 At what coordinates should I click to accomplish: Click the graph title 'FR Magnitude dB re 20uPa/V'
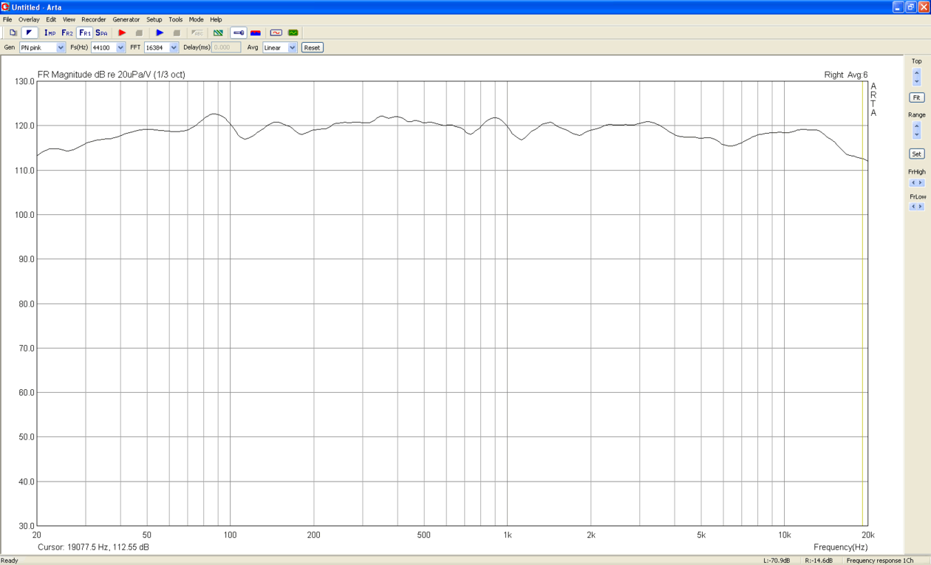point(94,75)
